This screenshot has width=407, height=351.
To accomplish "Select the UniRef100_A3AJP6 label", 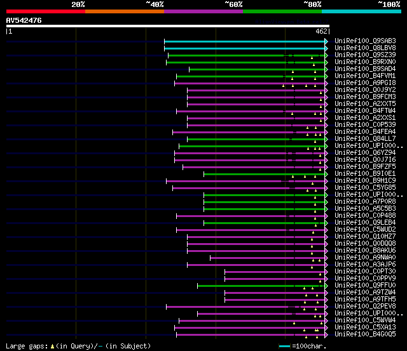I will [x=365, y=265].
